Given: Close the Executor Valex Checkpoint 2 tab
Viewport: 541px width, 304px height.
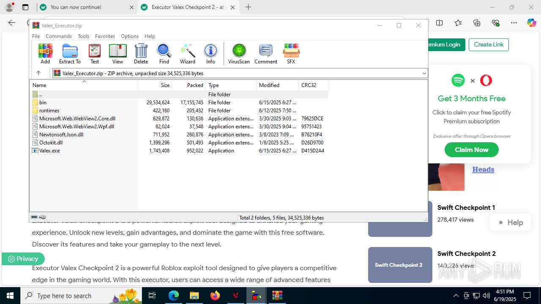Looking at the screenshot, I should tap(232, 7).
